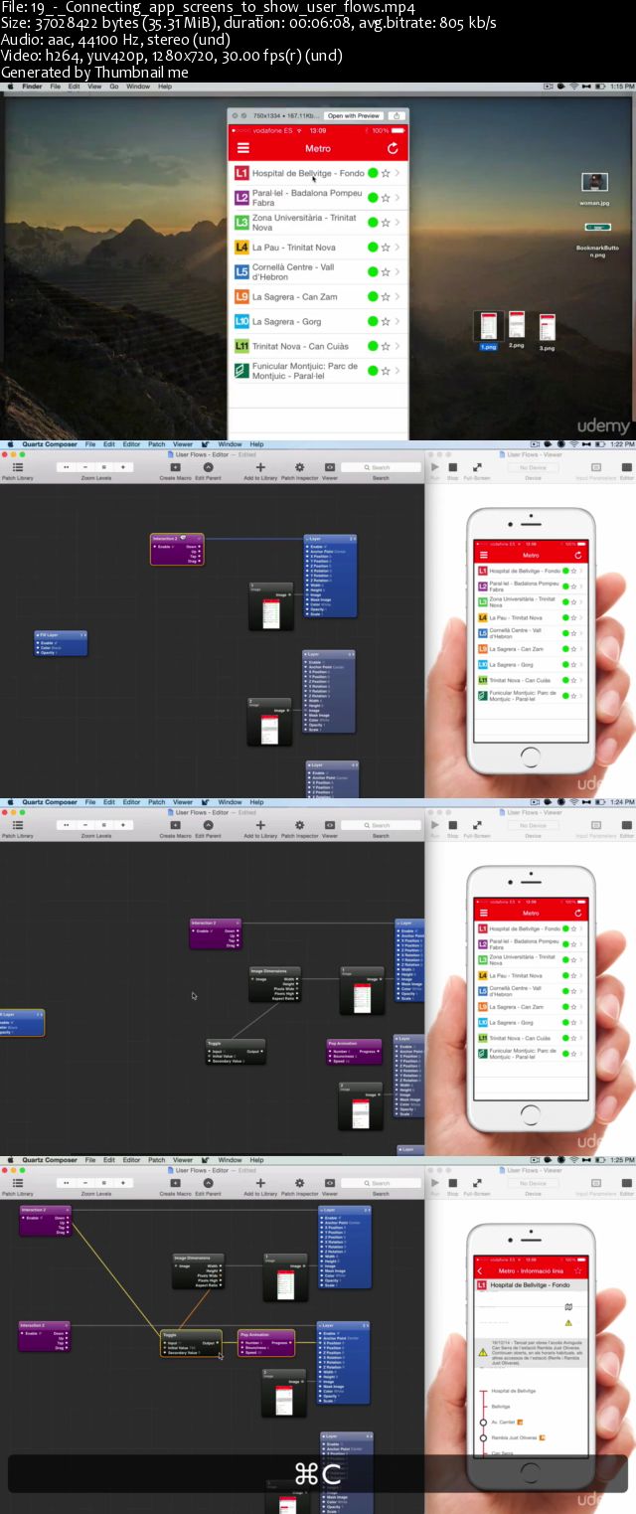The image size is (636, 1514).
Task: Click Open with Preview in Quick Look window
Action: click(x=354, y=115)
